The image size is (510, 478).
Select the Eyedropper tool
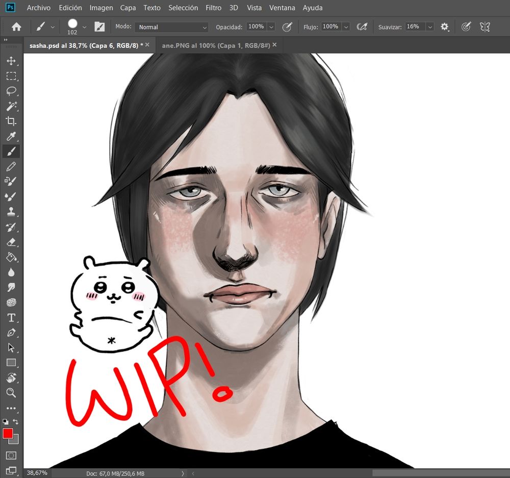coord(11,136)
